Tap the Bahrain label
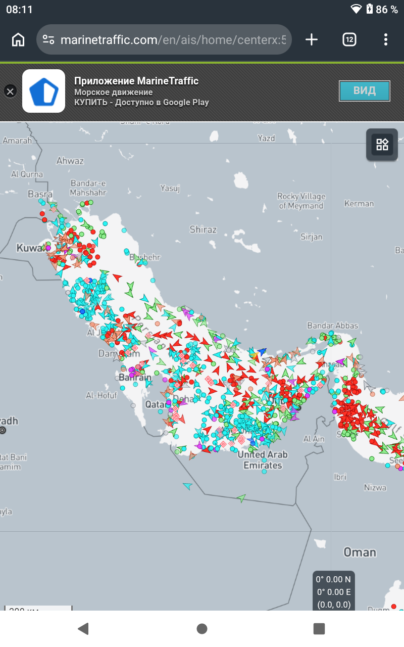 (x=135, y=378)
